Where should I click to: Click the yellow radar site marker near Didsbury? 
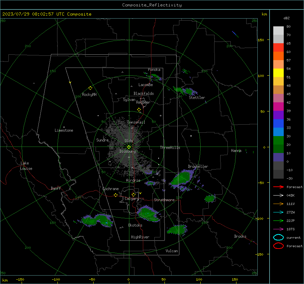(x=129, y=147)
